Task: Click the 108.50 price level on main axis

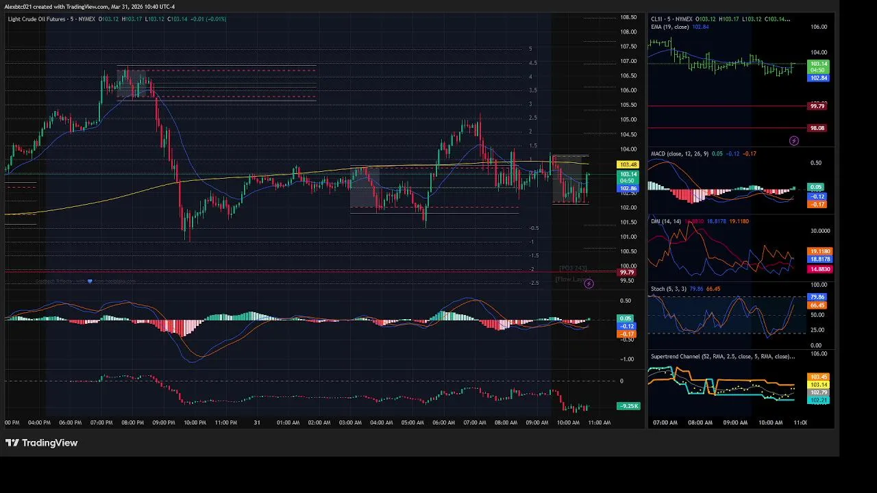Action: click(x=628, y=17)
